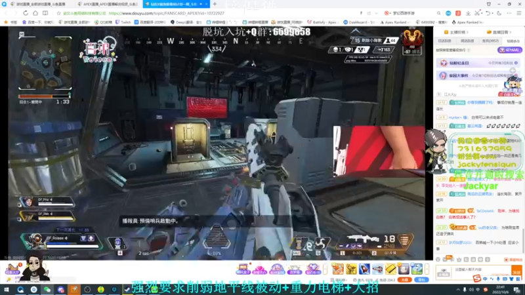Image resolution: width=525 pixels, height=295 pixels.
Task: Click the search magnifier icon in the toolbar
Action: [x=438, y=13]
